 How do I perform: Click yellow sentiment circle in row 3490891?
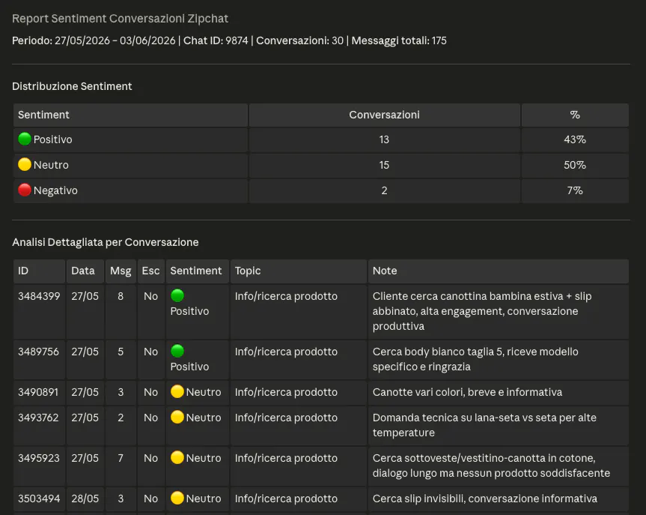tap(177, 391)
